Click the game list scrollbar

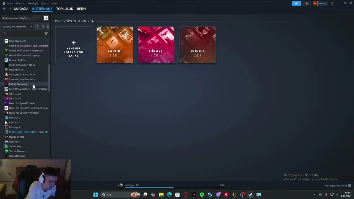point(49,78)
